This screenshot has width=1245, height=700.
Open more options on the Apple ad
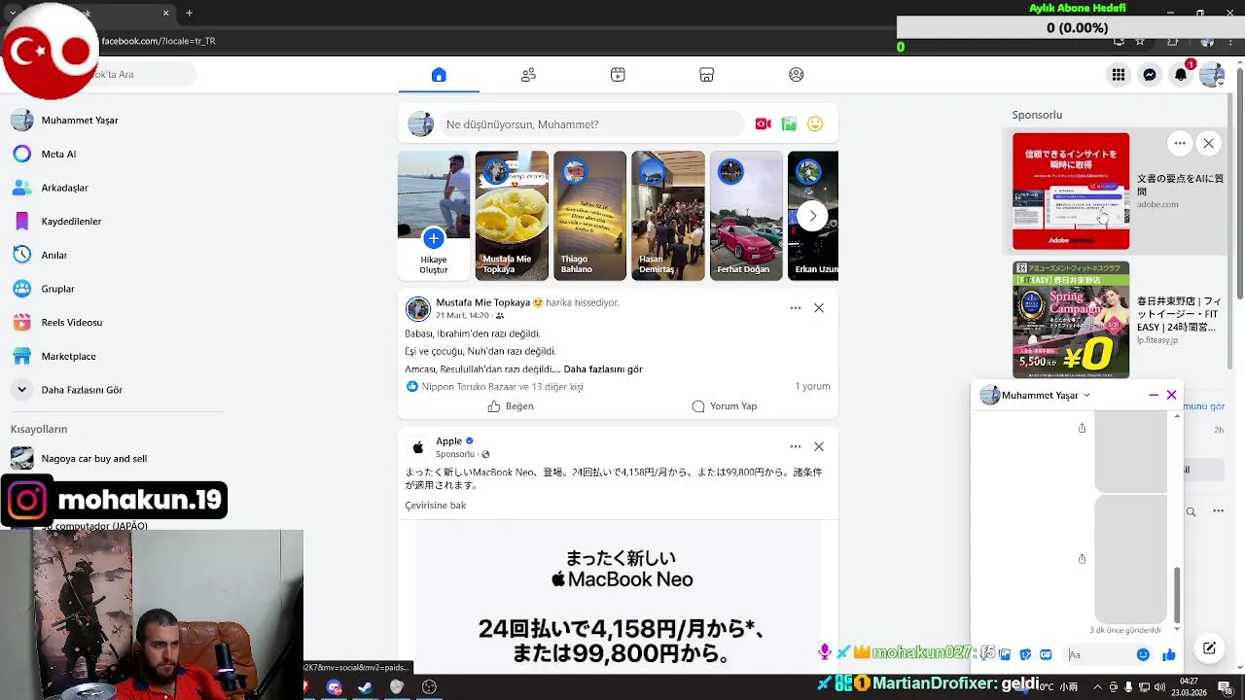click(x=796, y=446)
